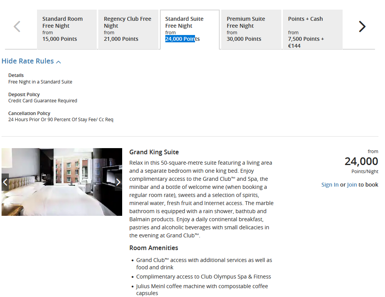Click the grayed-out left carousel arrow
The width and height of the screenshot is (385, 297).
(x=17, y=27)
